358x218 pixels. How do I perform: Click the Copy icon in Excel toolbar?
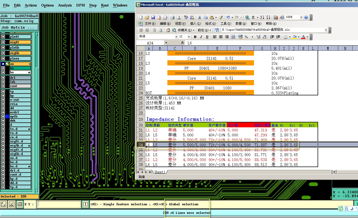(x=205, y=17)
